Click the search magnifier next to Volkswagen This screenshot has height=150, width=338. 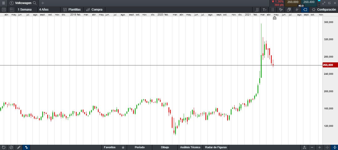(35, 3)
